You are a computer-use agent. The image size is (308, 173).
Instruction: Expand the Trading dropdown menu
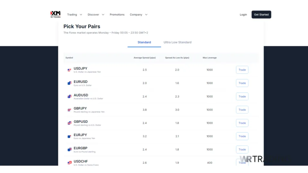pyautogui.click(x=74, y=15)
